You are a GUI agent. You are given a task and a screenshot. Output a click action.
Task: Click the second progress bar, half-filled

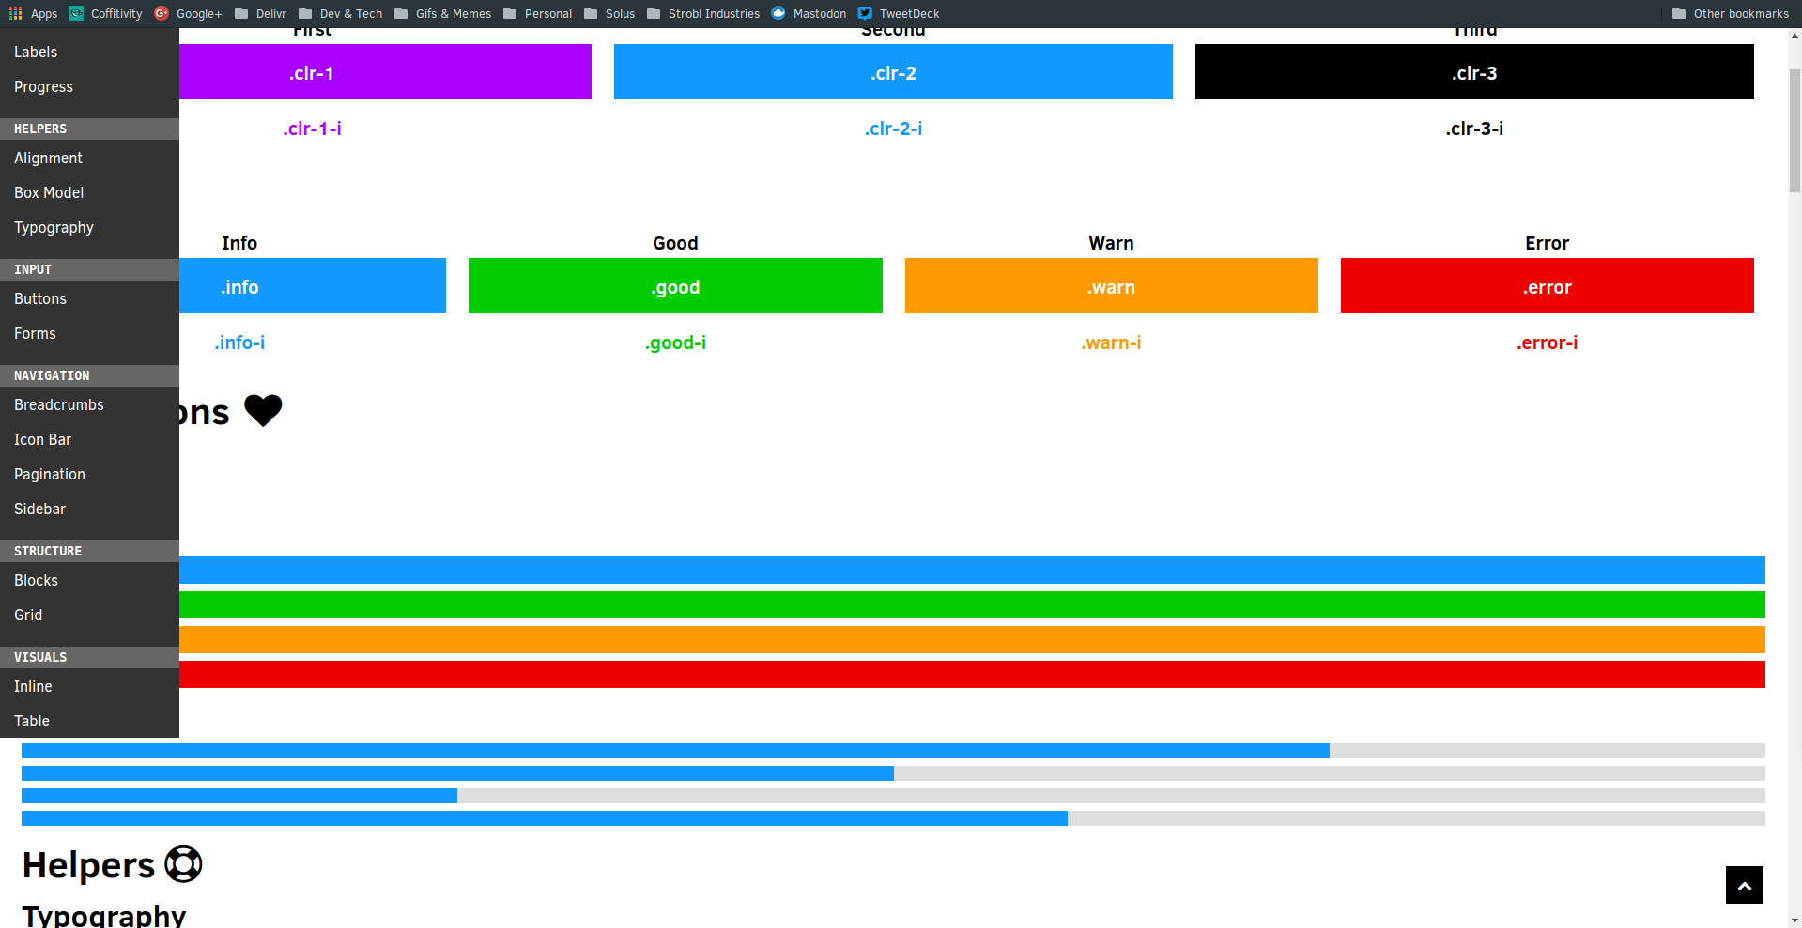click(x=893, y=773)
